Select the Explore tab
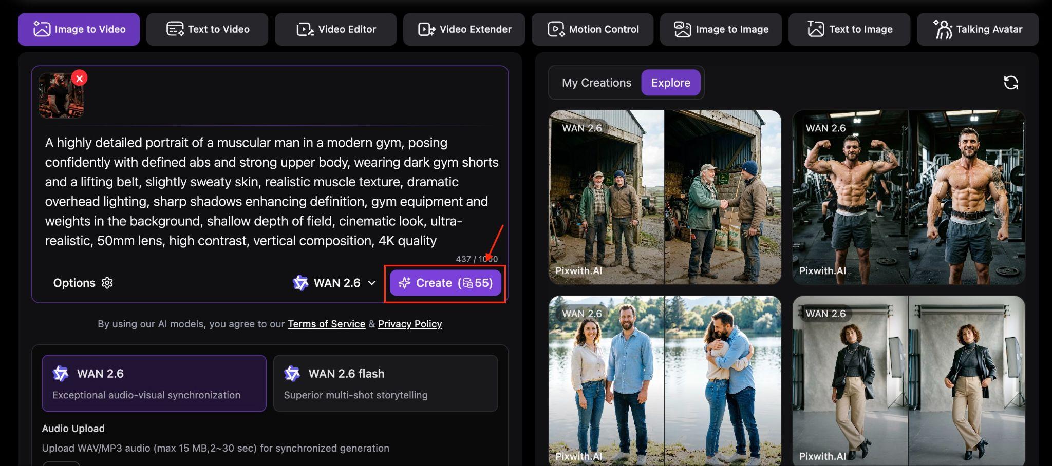 click(670, 83)
